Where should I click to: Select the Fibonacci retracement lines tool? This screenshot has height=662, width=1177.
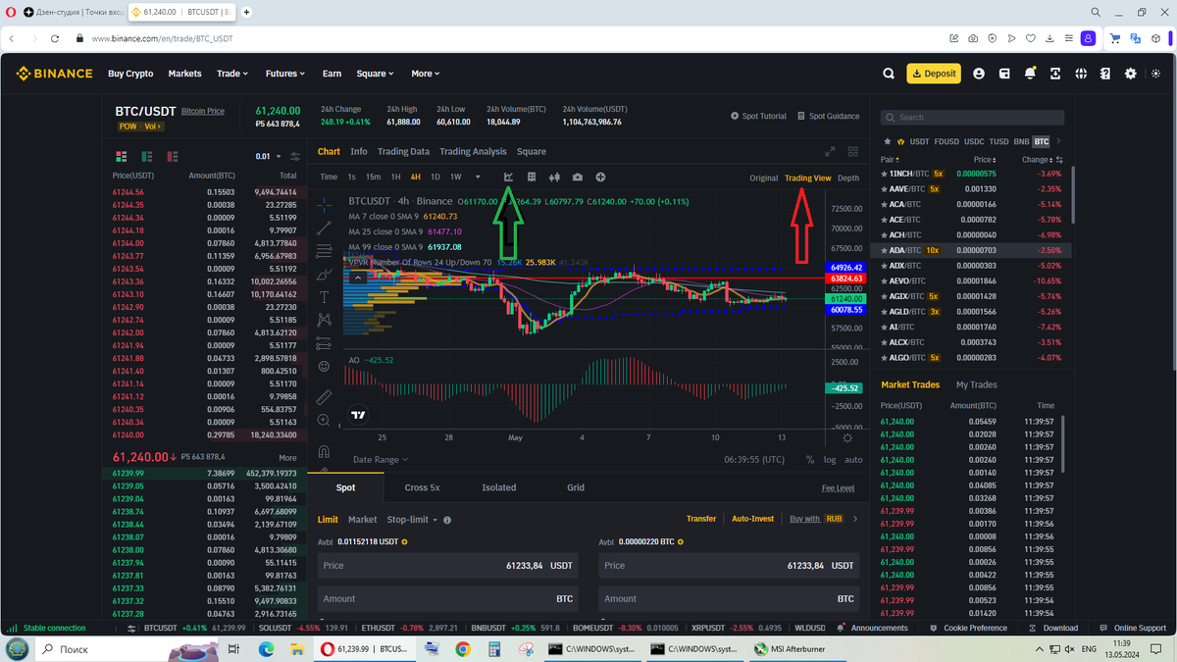[x=325, y=251]
